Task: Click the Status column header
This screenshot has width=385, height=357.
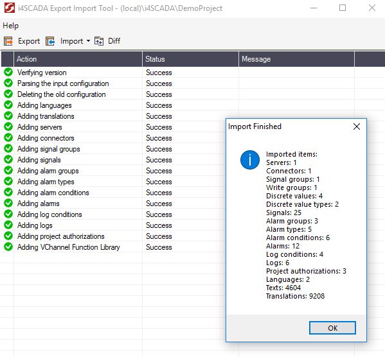Action: coord(190,59)
